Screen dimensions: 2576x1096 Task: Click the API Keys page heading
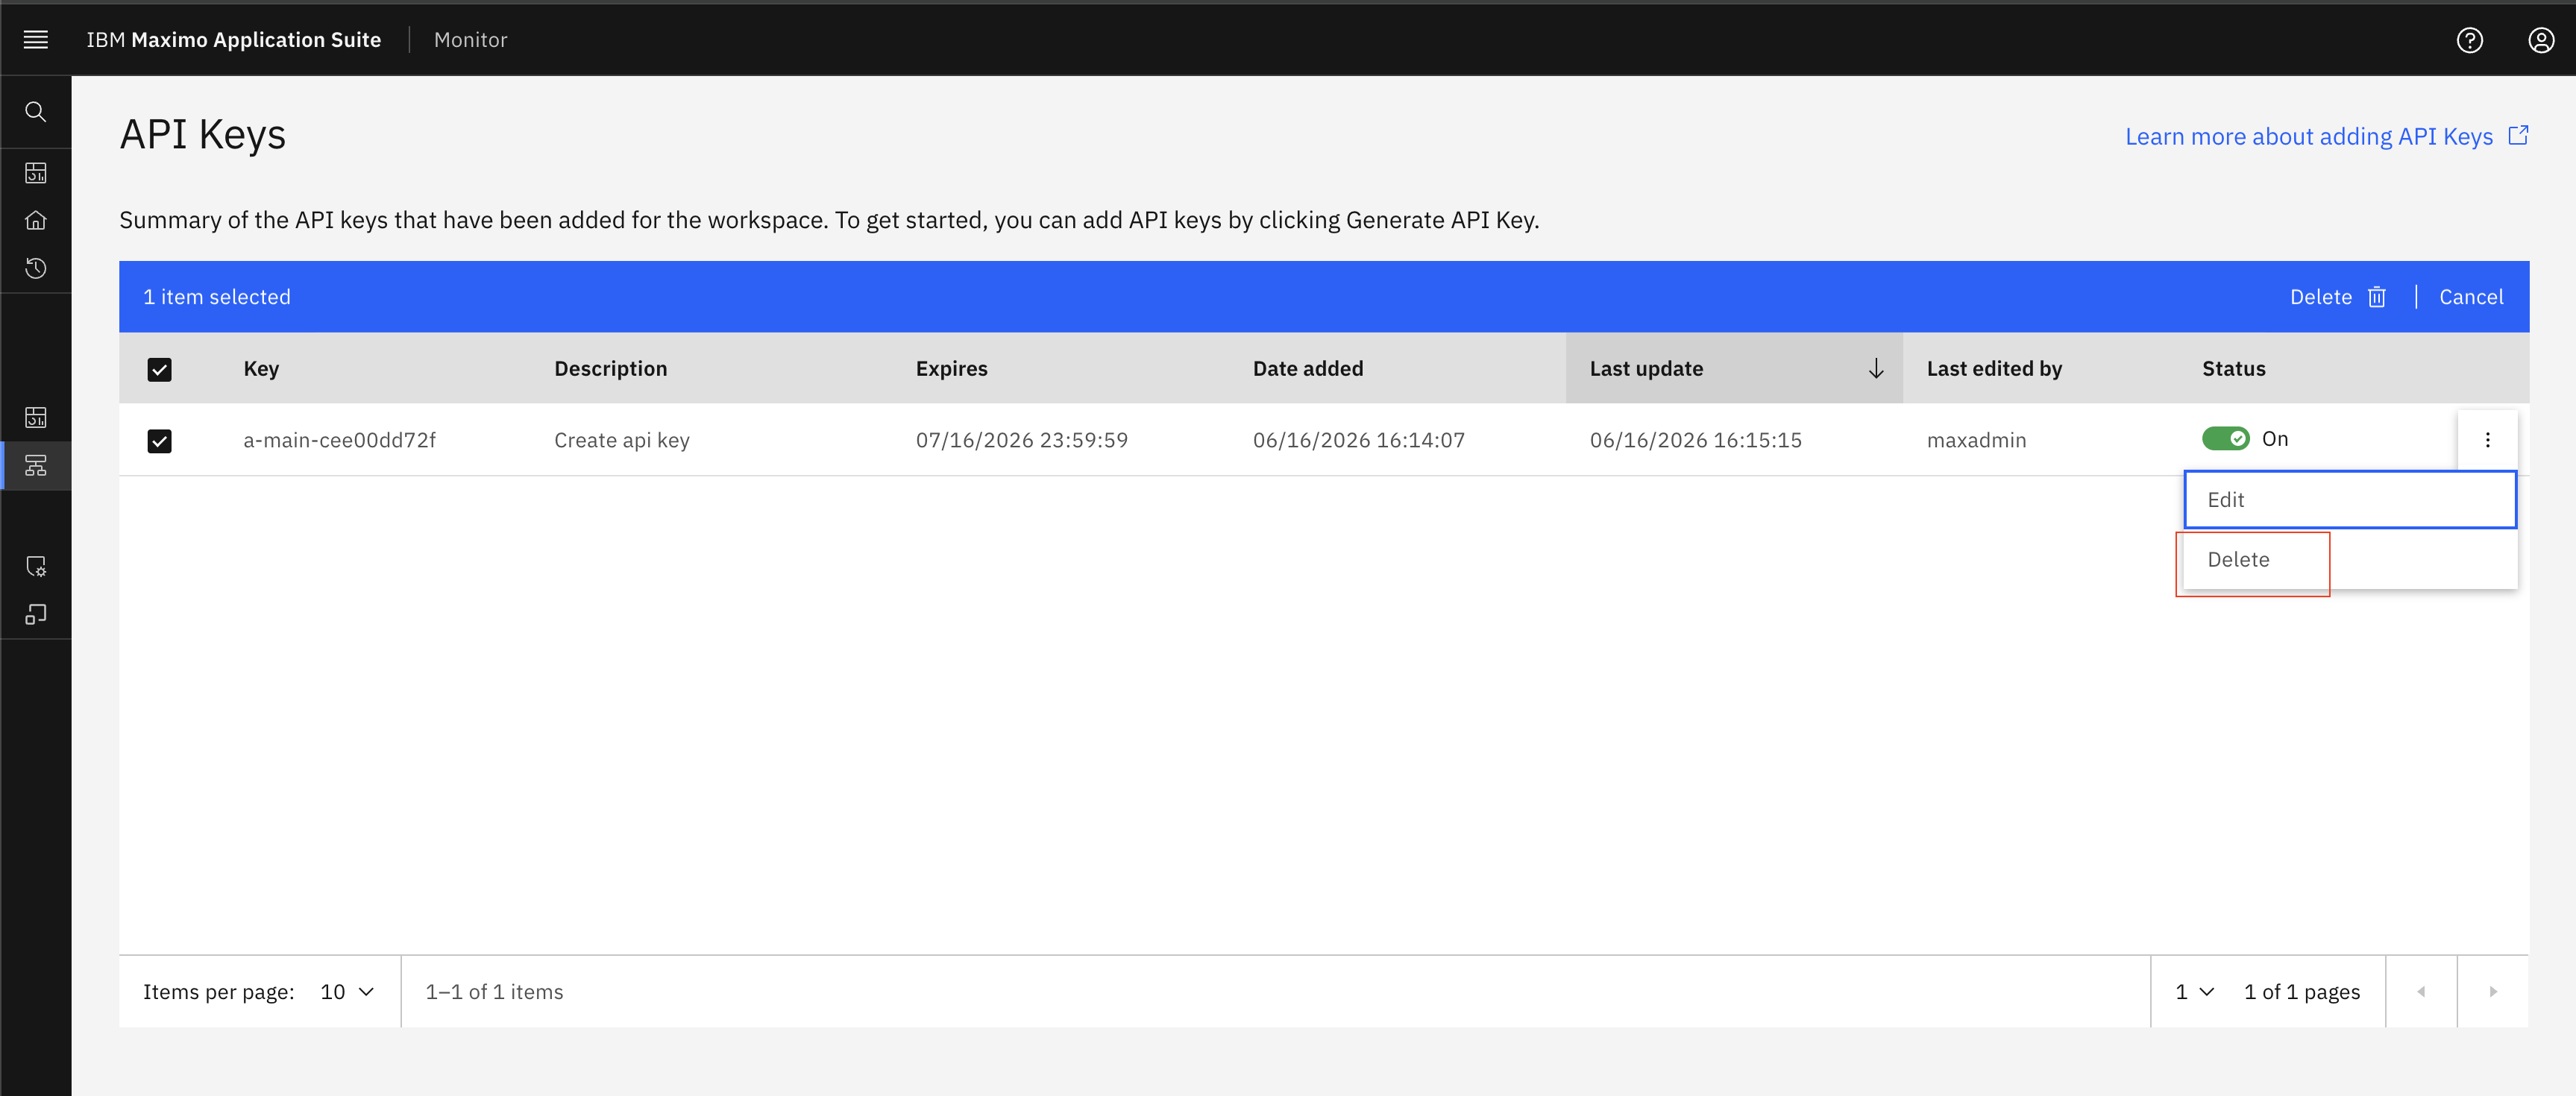(x=203, y=135)
